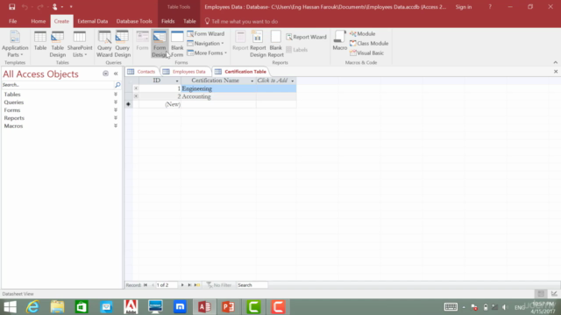This screenshot has height=315, width=561.
Task: Expand the Accounting record subdatasheet
Action: pos(136,96)
